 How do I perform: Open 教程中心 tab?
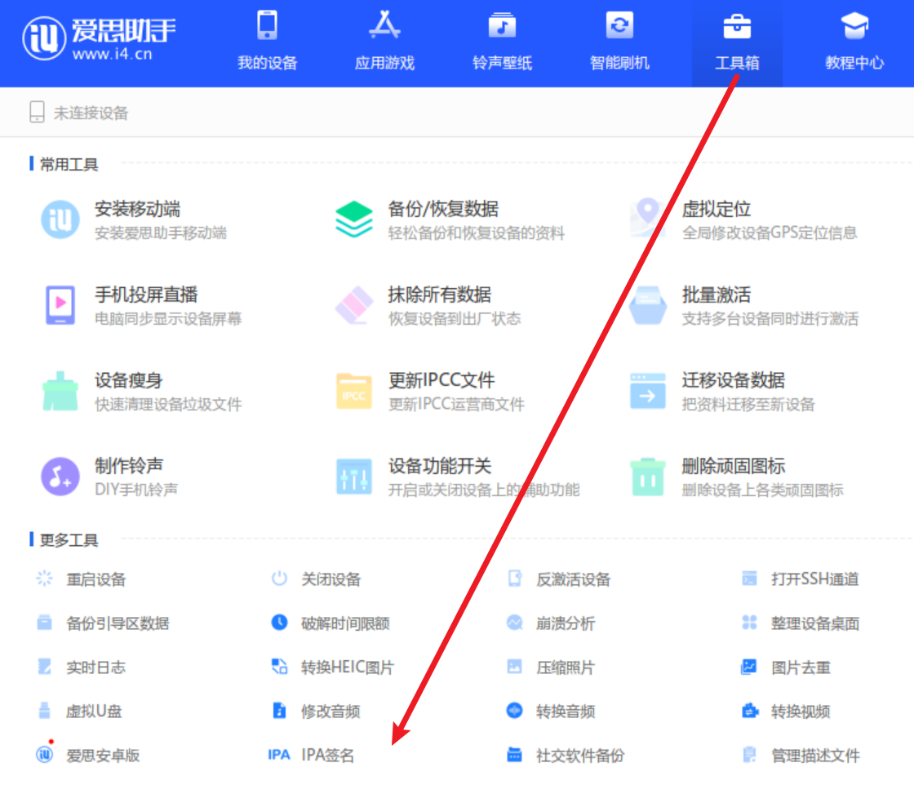pos(854,42)
